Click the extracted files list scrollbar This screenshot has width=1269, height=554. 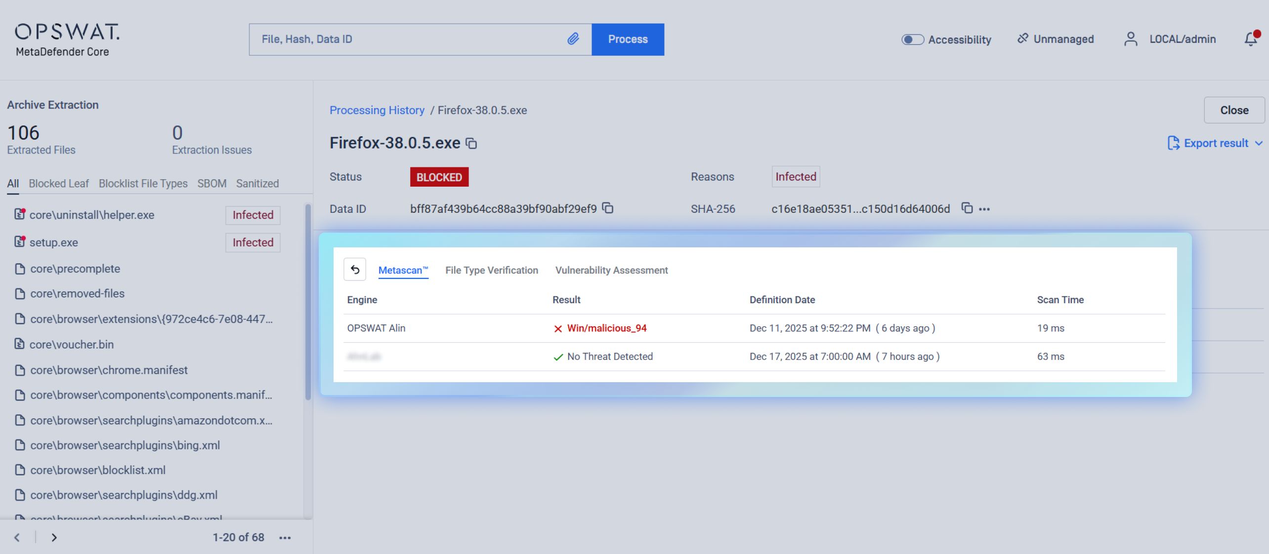pyautogui.click(x=308, y=301)
